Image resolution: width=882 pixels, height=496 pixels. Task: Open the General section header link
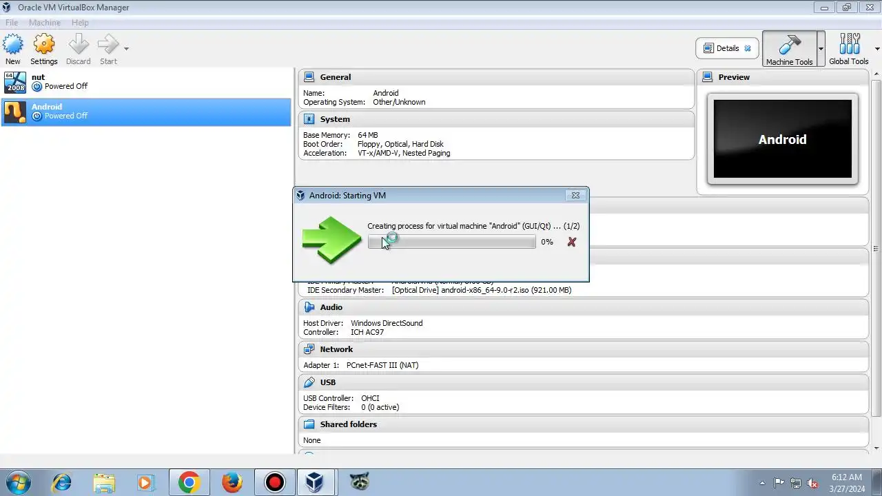[335, 77]
